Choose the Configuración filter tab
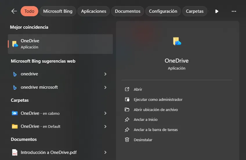The image size is (246, 160). (163, 11)
